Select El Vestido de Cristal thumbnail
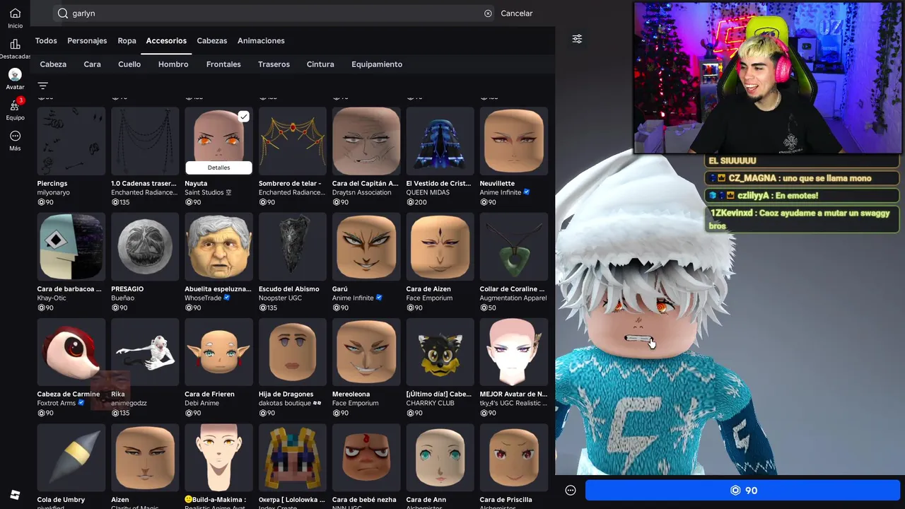 click(440, 141)
